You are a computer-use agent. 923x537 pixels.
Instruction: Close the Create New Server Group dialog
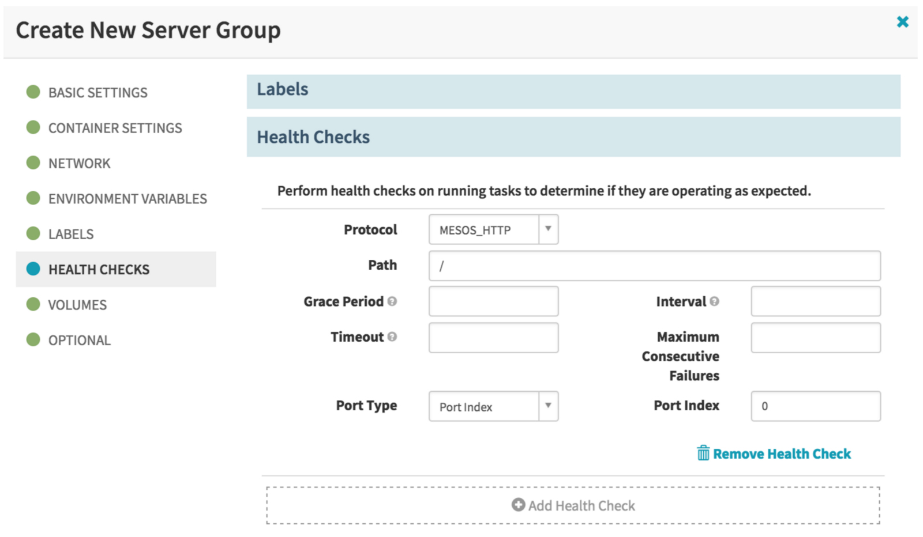903,22
